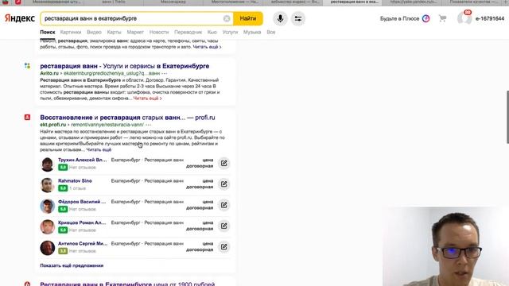
Task: Open more options dots on profi.ru result URL
Action: click(149, 125)
